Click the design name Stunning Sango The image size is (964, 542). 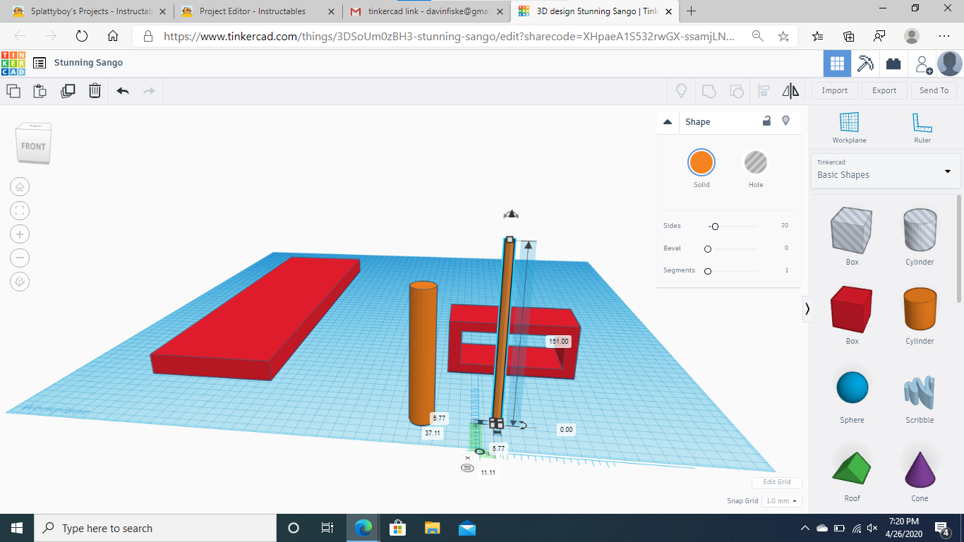[88, 63]
